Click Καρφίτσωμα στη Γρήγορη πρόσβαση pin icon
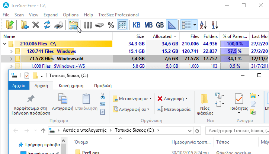This screenshot has width=269, height=154. 31,99
